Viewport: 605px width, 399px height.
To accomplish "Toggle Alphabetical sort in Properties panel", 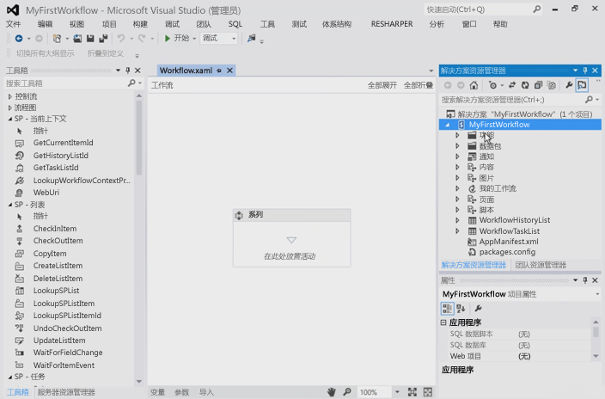I will coord(461,308).
